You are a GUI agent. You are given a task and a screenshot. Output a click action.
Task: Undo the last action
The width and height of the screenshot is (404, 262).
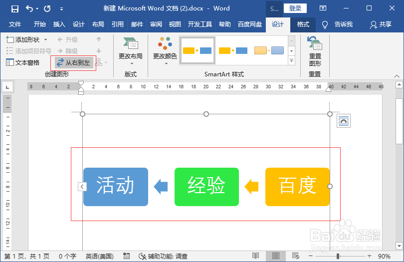click(x=29, y=9)
